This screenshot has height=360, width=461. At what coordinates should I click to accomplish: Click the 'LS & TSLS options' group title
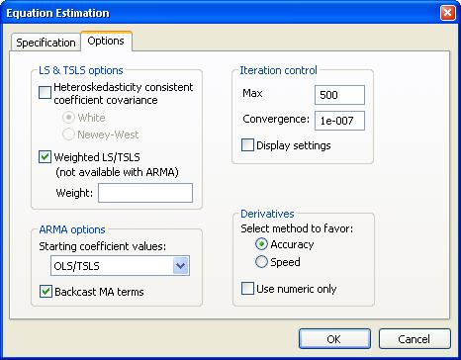pos(81,70)
